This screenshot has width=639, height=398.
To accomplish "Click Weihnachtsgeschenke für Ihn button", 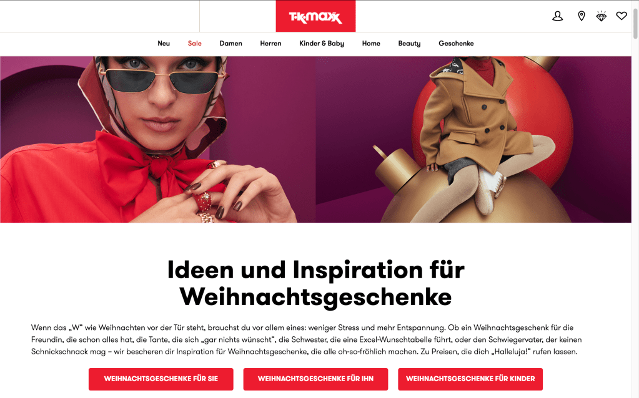I will 315,379.
